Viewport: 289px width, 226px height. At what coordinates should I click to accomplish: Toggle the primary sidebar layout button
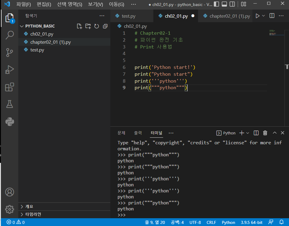216,4
